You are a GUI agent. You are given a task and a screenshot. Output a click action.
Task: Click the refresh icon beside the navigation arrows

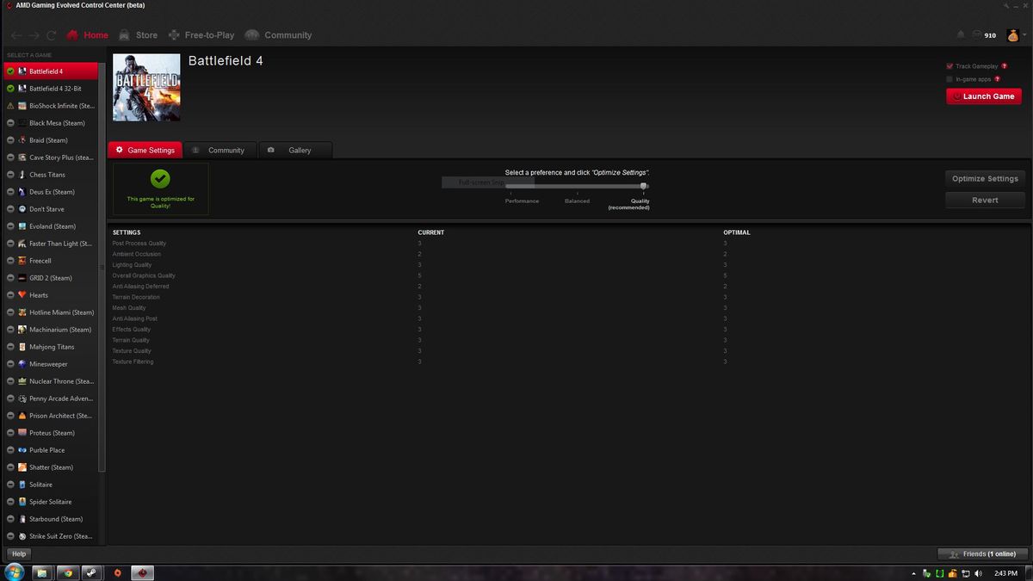pyautogui.click(x=51, y=35)
